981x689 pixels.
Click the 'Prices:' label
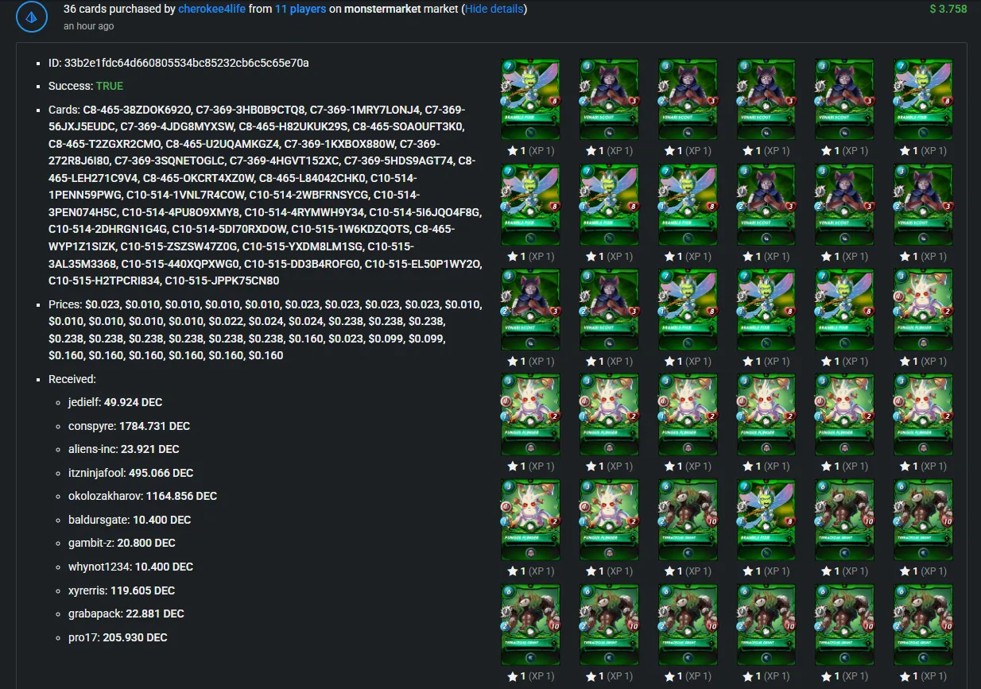pos(65,304)
